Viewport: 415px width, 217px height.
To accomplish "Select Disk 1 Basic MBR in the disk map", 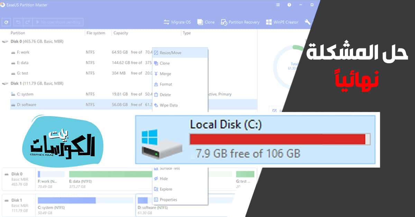I will click(19, 205).
